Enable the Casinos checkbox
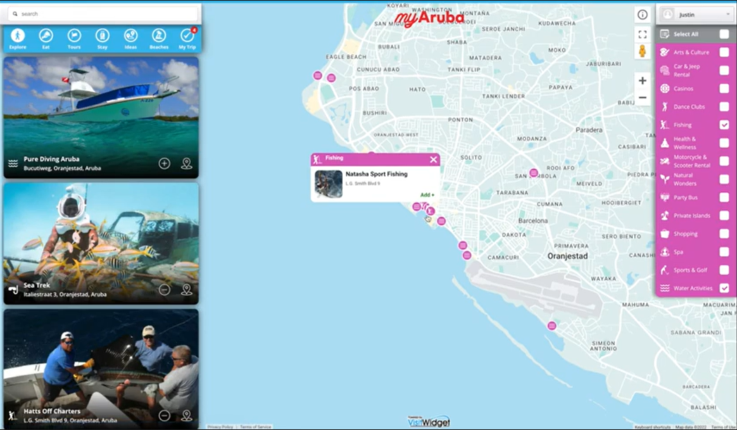This screenshot has height=430, width=737. [724, 89]
